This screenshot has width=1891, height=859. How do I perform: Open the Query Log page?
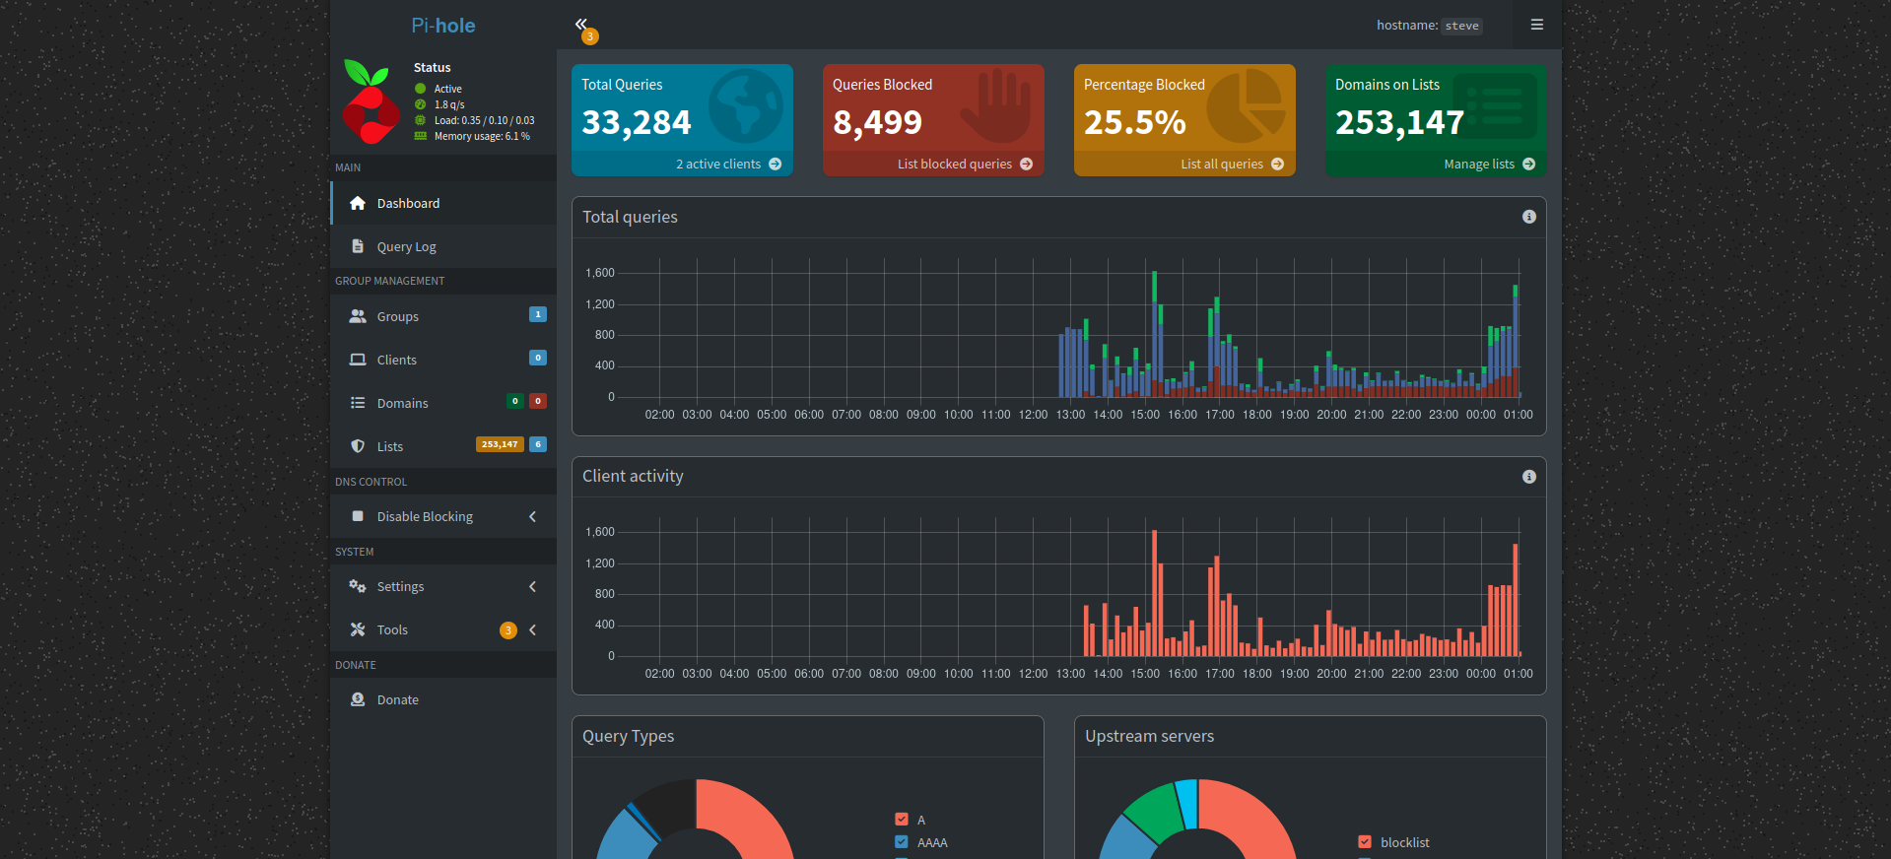tap(443, 246)
